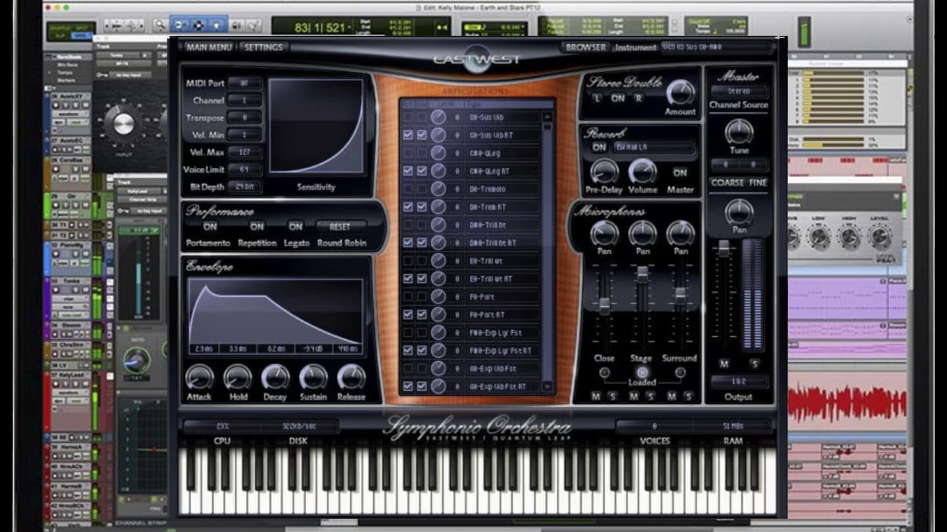Click the Master Tune knob

(739, 132)
